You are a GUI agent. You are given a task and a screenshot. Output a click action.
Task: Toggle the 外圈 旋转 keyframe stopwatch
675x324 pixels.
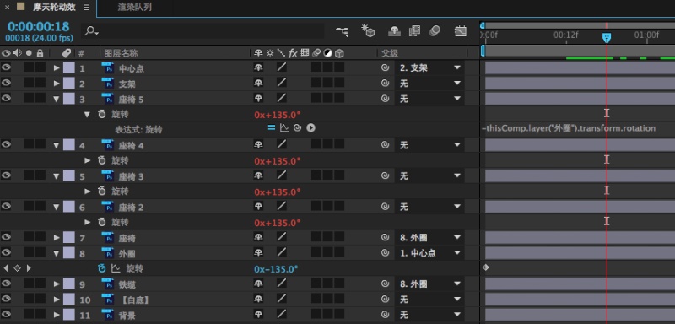pyautogui.click(x=101, y=268)
